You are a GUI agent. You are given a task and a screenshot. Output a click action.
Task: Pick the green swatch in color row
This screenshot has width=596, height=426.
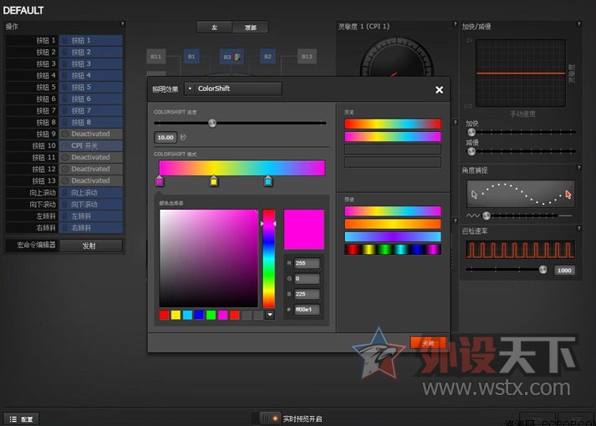point(211,315)
